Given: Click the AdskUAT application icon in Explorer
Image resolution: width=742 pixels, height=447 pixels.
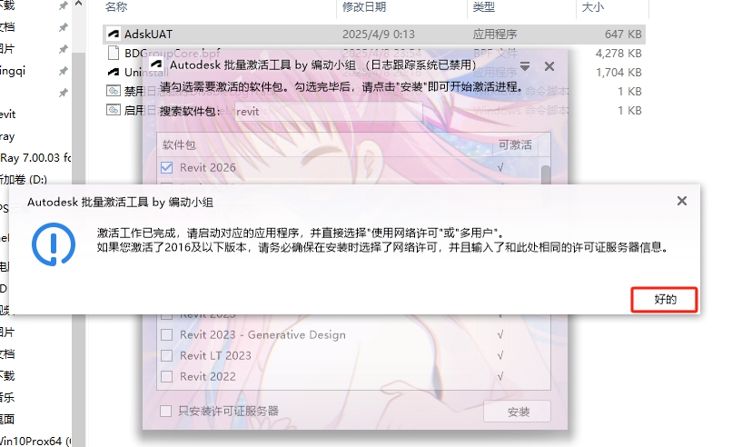Looking at the screenshot, I should [114, 35].
